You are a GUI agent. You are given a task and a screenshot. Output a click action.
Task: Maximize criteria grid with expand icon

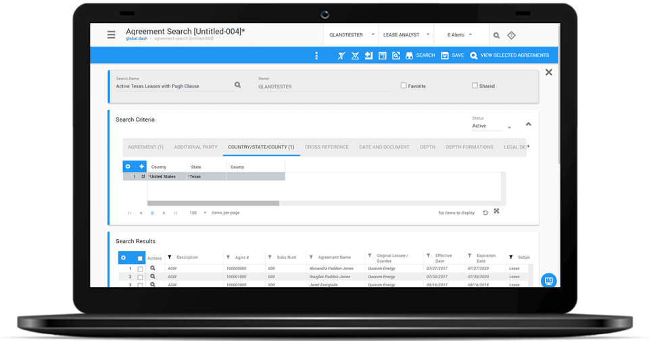(496, 211)
